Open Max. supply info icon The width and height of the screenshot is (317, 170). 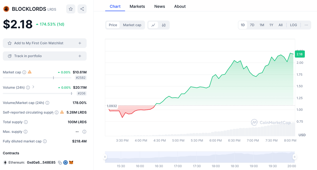(25, 132)
